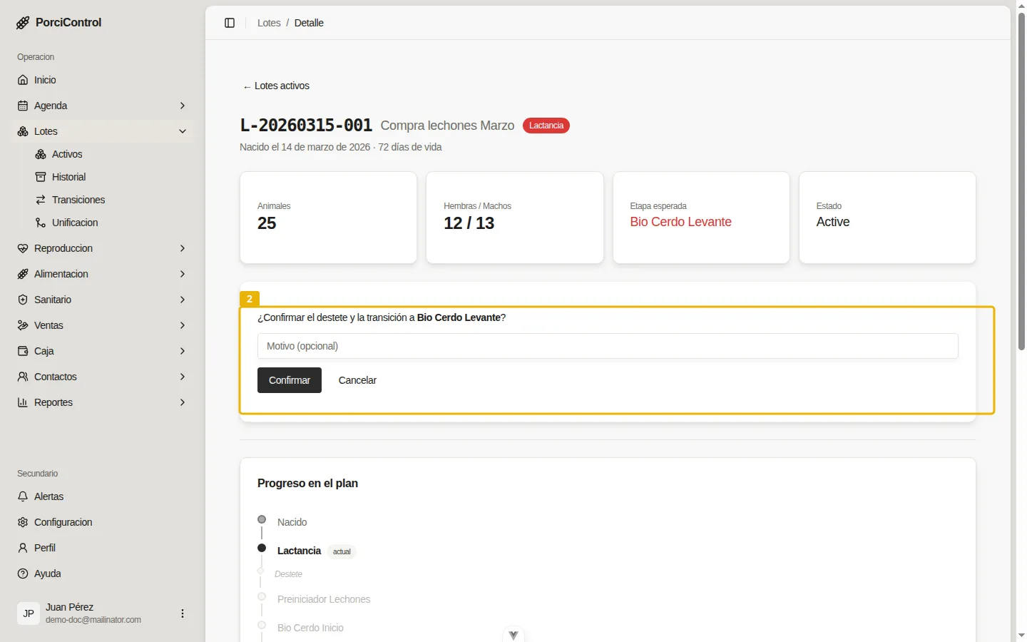Click the Caja wallet icon
Image resolution: width=1027 pixels, height=642 pixels.
[23, 351]
